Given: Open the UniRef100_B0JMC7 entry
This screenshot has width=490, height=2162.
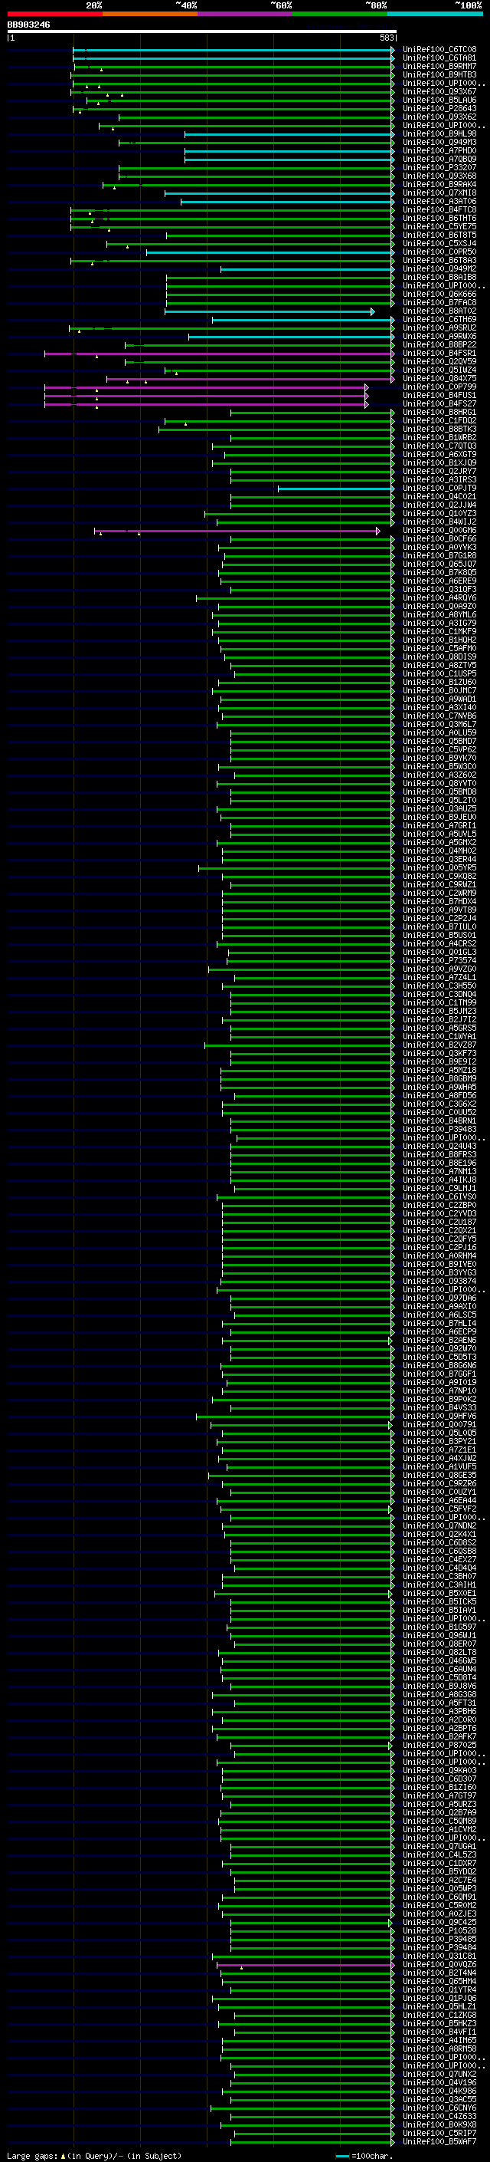Looking at the screenshot, I should click(439, 691).
